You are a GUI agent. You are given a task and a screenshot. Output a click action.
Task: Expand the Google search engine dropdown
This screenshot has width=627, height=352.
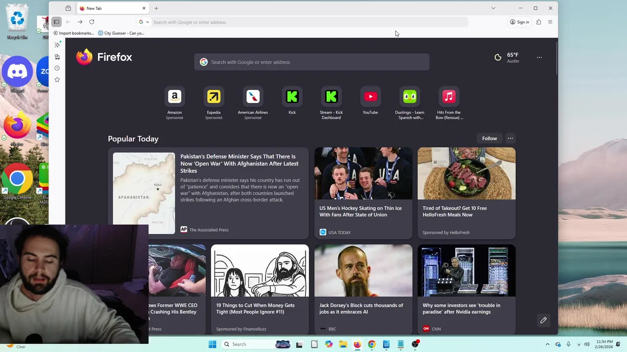pos(144,22)
